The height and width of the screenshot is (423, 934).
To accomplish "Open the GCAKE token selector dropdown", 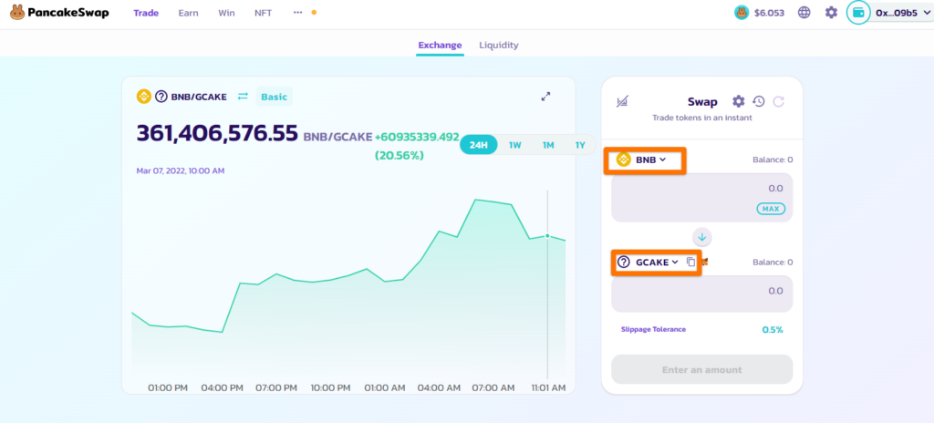I will click(x=649, y=262).
